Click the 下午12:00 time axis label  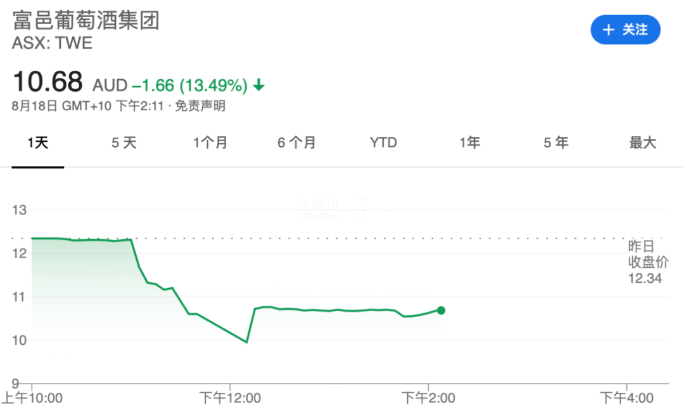pos(230,398)
